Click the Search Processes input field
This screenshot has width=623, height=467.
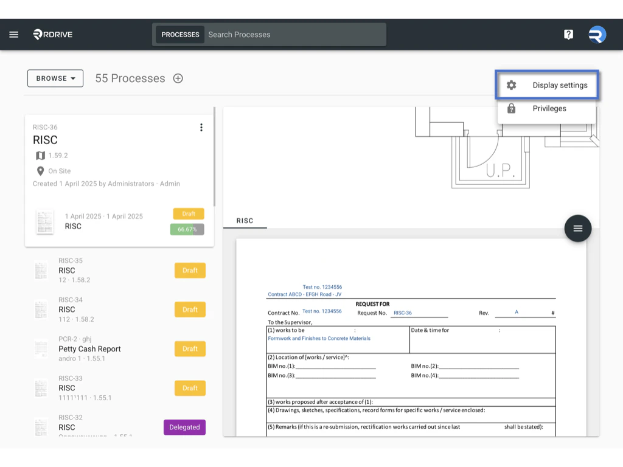click(295, 35)
